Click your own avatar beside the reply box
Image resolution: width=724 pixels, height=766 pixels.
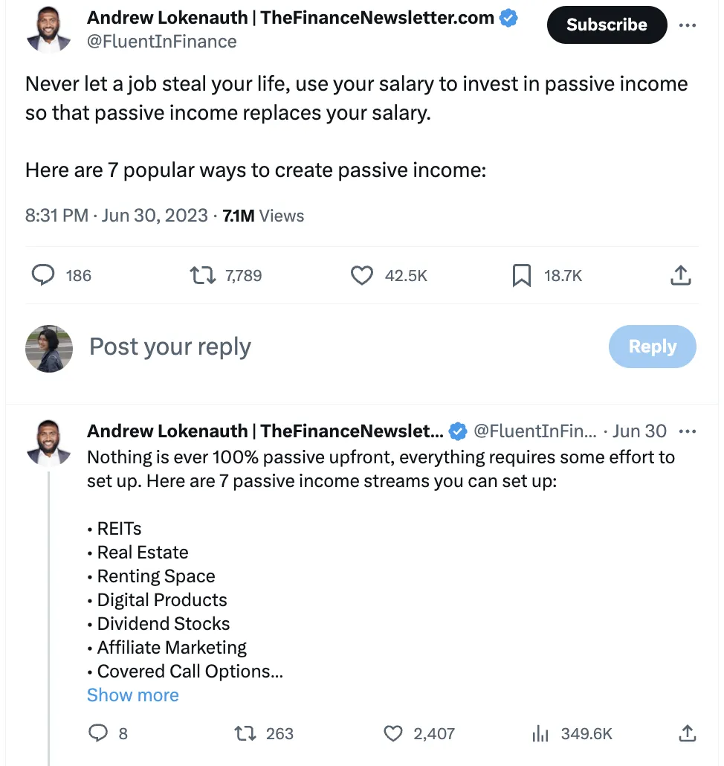[49, 348]
